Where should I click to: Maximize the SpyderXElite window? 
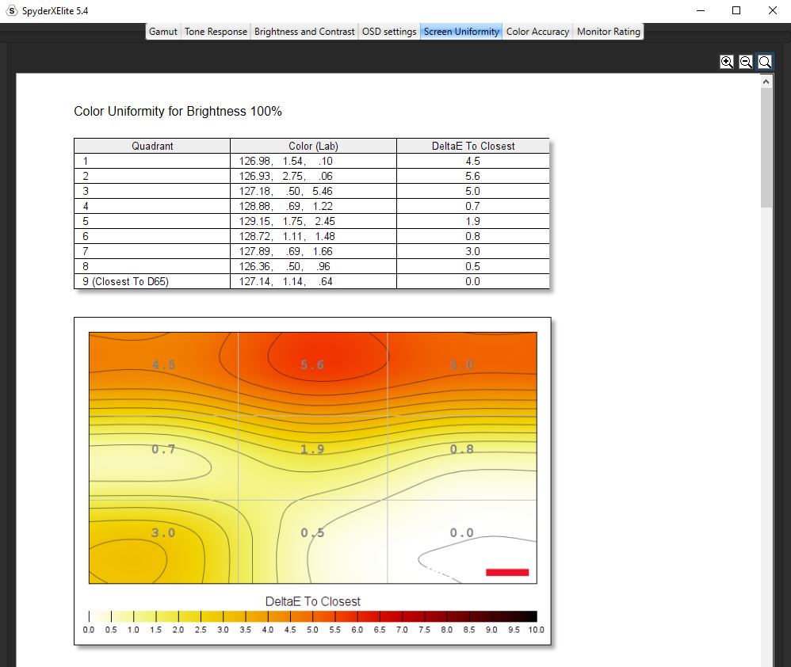click(x=736, y=10)
